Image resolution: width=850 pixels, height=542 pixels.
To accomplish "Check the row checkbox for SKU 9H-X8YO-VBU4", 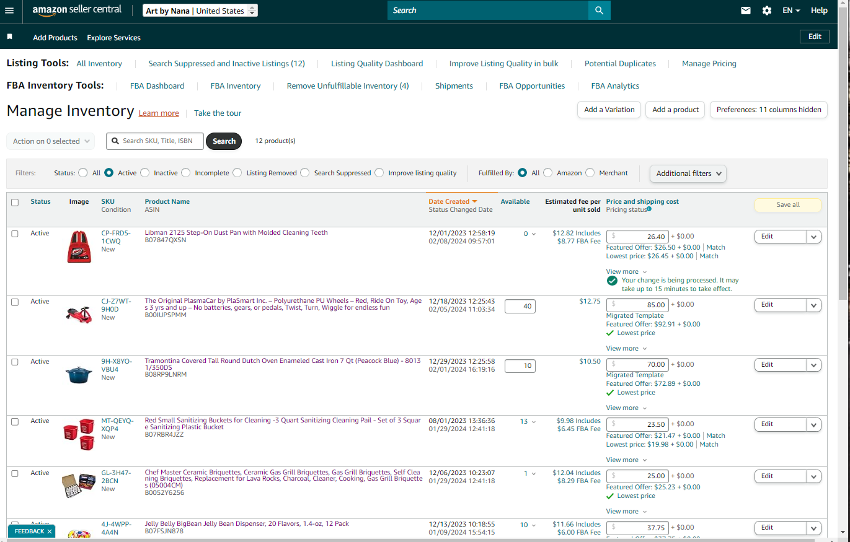I will (x=15, y=362).
